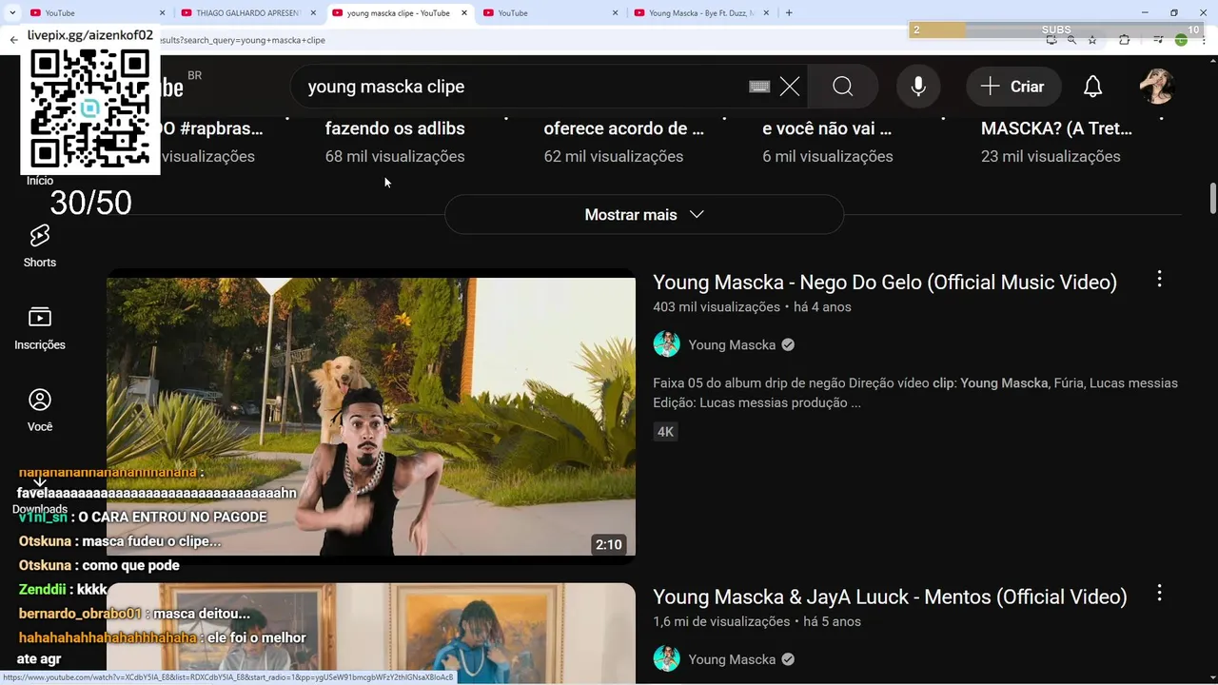Close the first YouTube tab
This screenshot has height=685, width=1218.
162,13
